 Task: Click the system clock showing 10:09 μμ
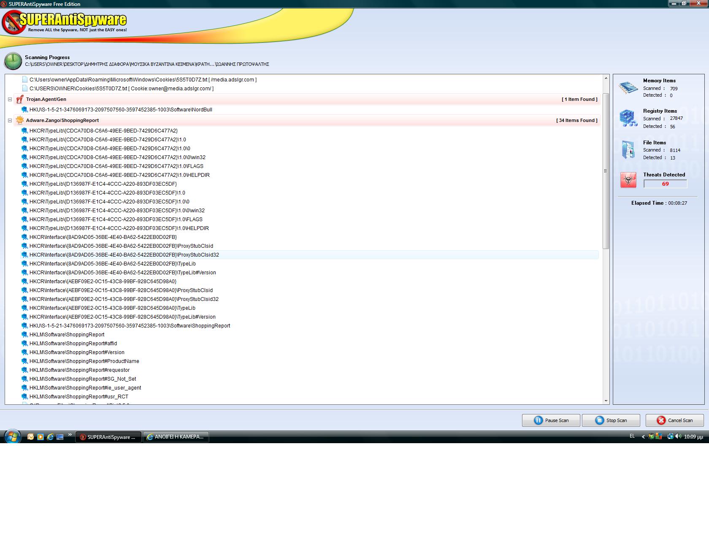tap(693, 437)
